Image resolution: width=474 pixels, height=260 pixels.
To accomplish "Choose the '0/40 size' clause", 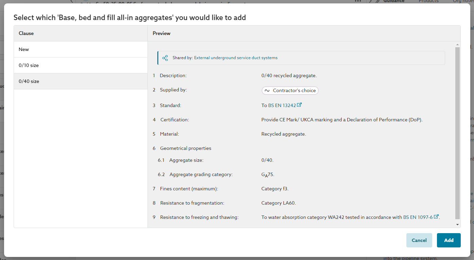I will pos(81,81).
